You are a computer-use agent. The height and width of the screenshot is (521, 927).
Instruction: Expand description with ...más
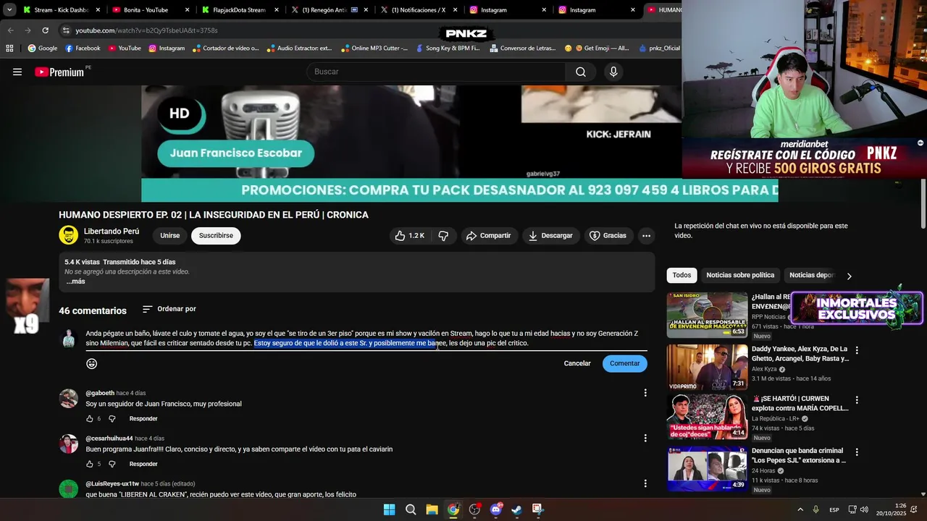coord(75,281)
